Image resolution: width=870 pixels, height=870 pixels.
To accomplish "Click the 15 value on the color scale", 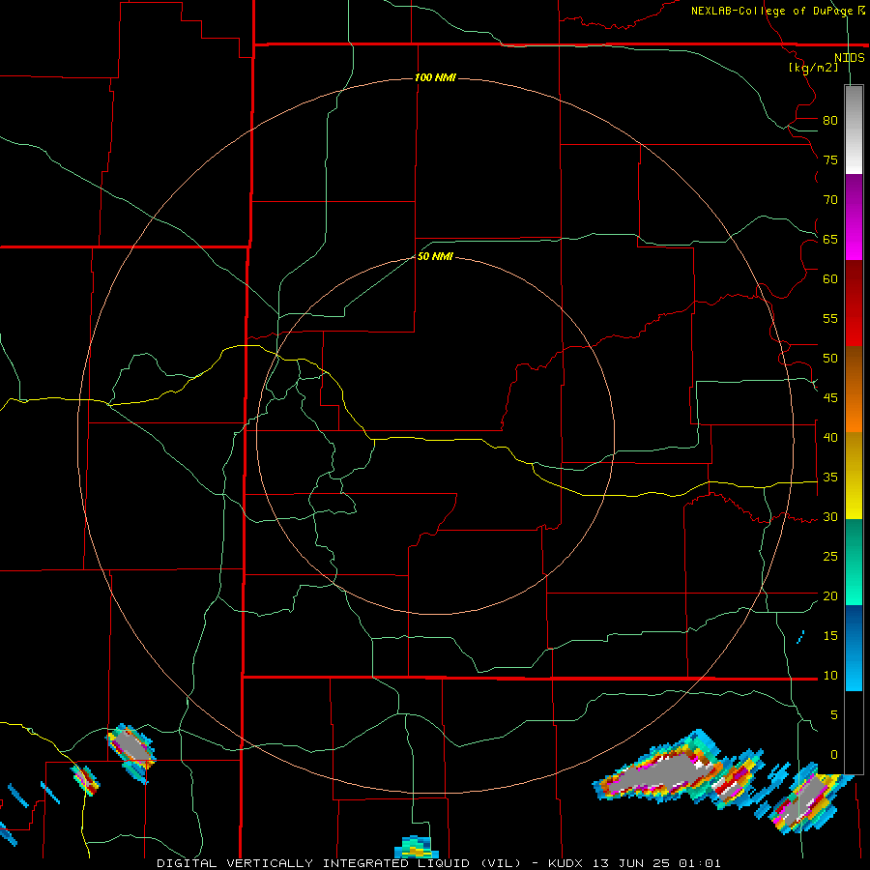I will coord(830,636).
